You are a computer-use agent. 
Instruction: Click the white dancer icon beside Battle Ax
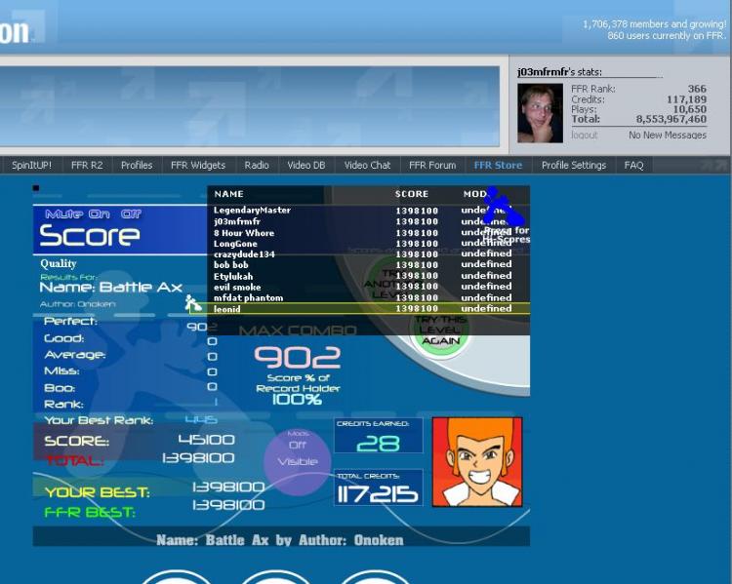pyautogui.click(x=193, y=303)
